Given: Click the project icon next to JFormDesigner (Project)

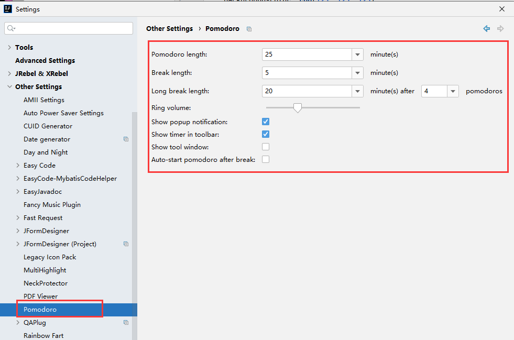Looking at the screenshot, I should (126, 244).
